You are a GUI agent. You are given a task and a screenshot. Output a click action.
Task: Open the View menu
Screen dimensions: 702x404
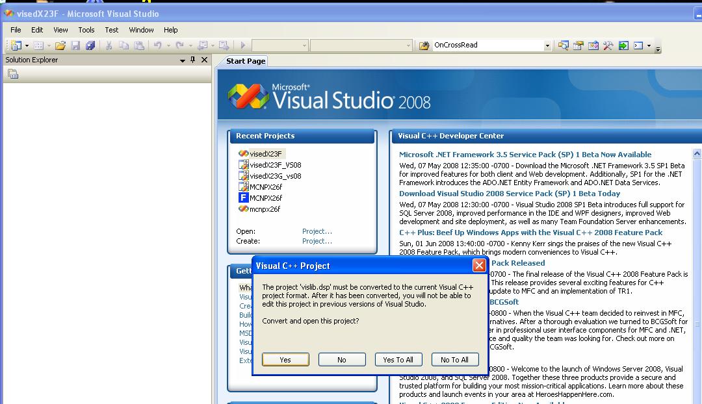pos(61,30)
